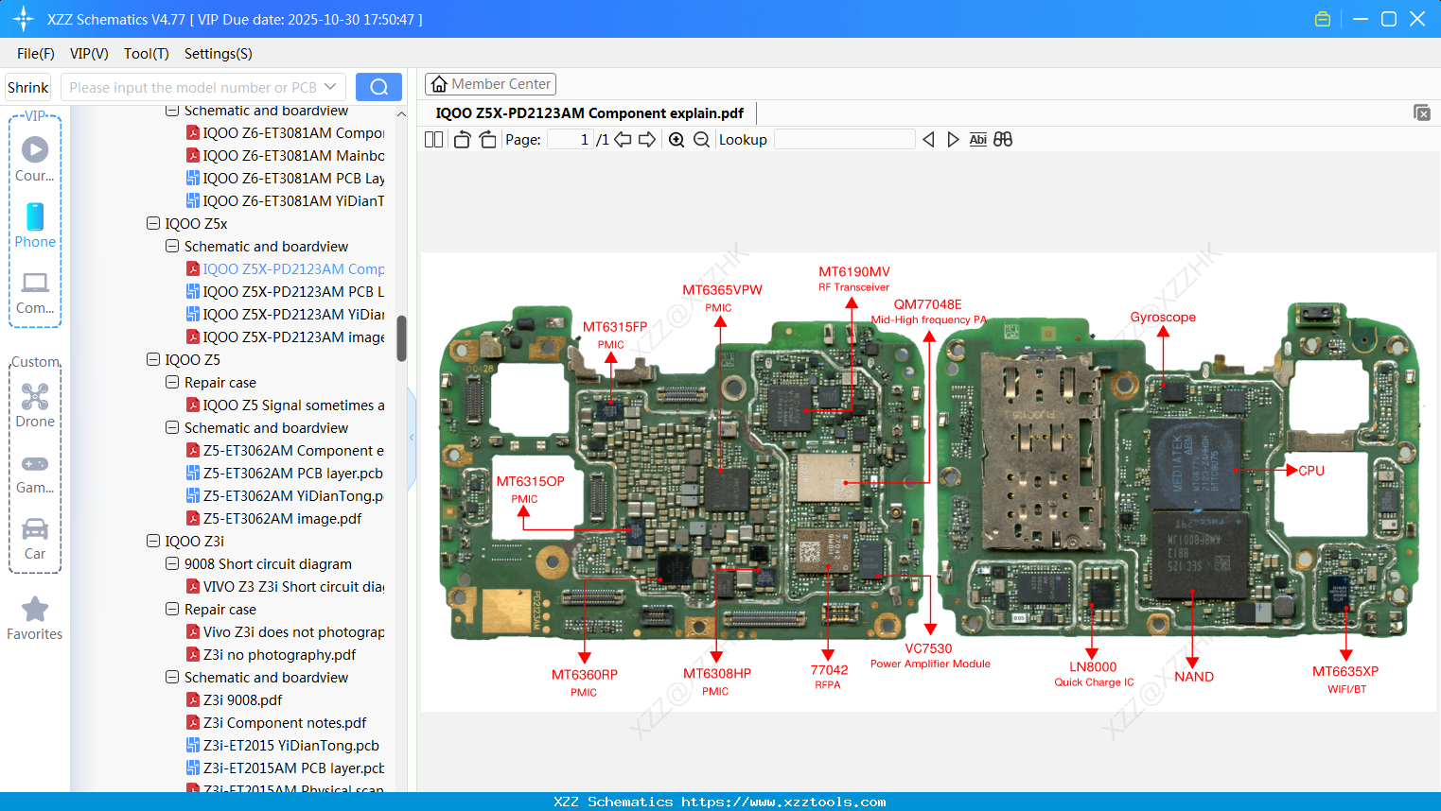Collapse the IQOO Z5x tree node

(x=152, y=223)
